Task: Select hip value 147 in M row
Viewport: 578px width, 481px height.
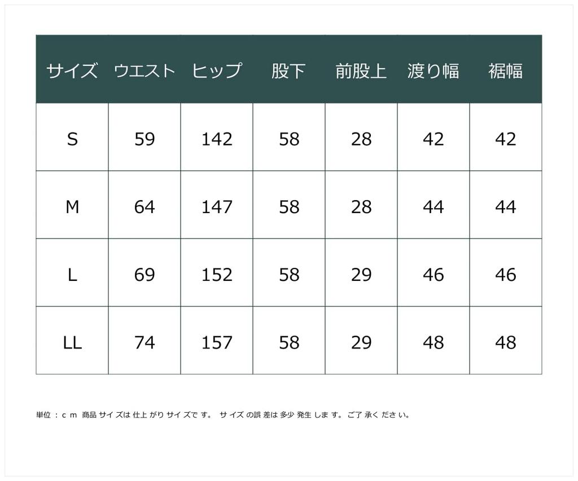Action: (217, 207)
